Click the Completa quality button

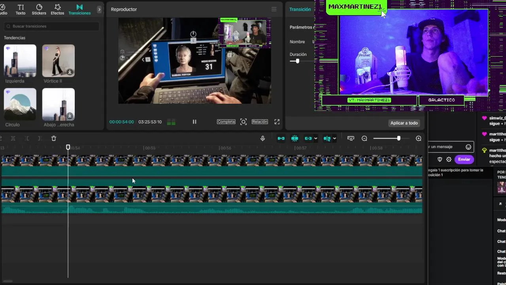[x=226, y=122]
